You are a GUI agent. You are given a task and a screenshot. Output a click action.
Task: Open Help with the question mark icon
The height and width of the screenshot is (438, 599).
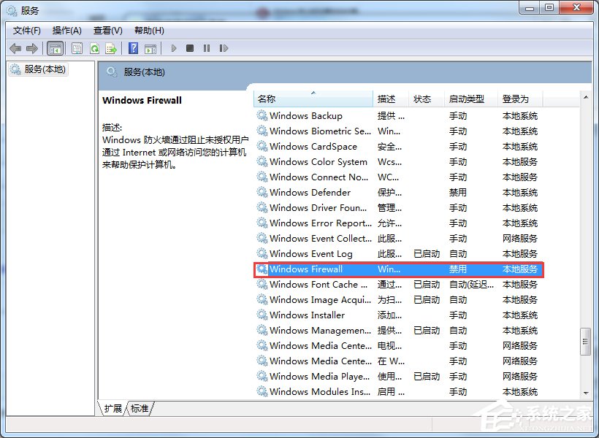134,47
